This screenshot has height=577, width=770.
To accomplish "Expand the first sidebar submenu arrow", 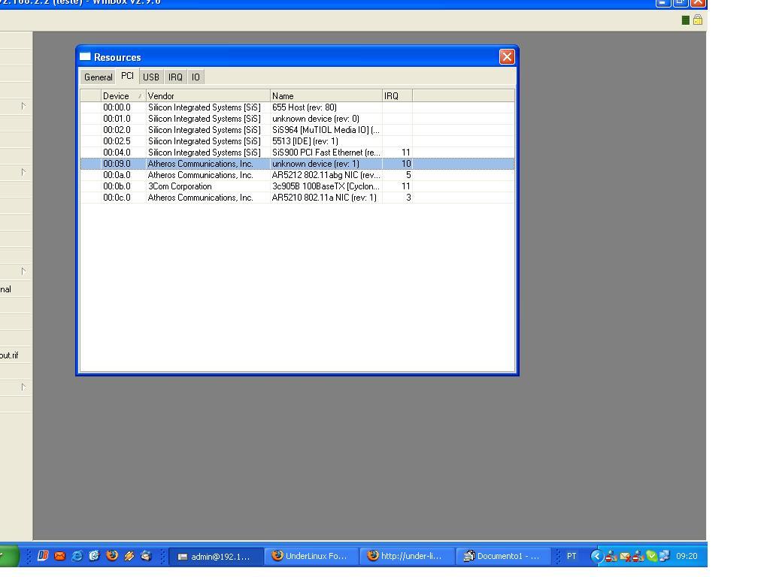I will 23,106.
